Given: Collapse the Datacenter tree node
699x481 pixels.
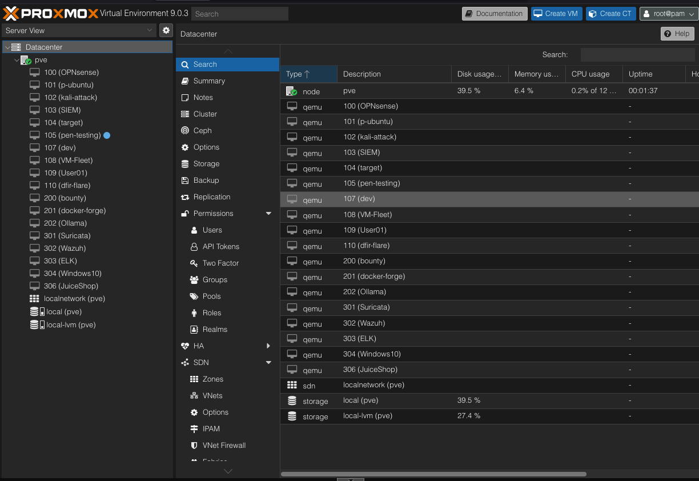Looking at the screenshot, I should 7,47.
